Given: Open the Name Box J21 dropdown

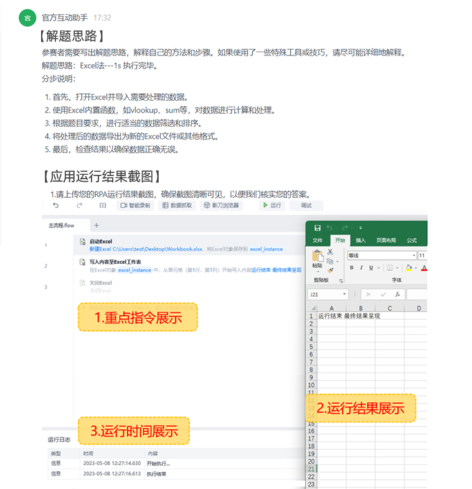Looking at the screenshot, I should click(344, 294).
